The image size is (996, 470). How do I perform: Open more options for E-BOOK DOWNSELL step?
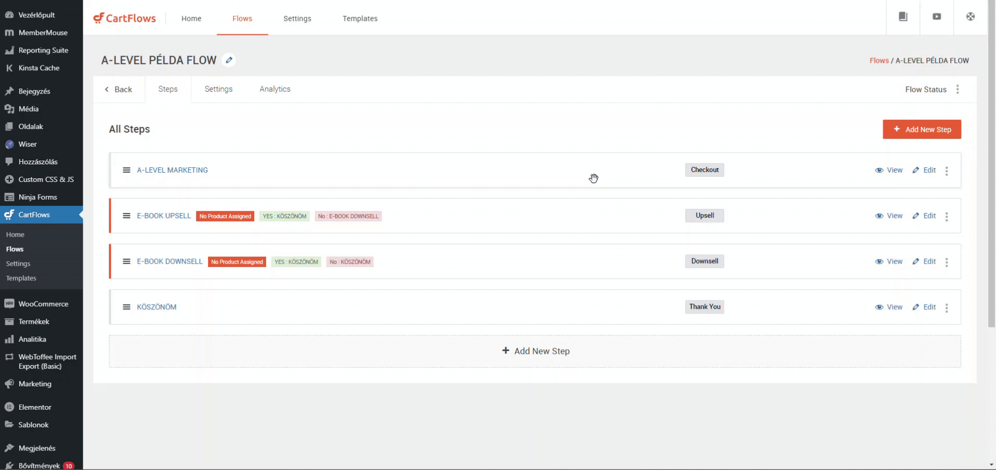(947, 262)
